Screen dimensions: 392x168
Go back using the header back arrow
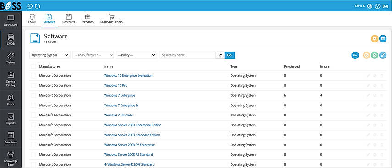click(x=30, y=6)
